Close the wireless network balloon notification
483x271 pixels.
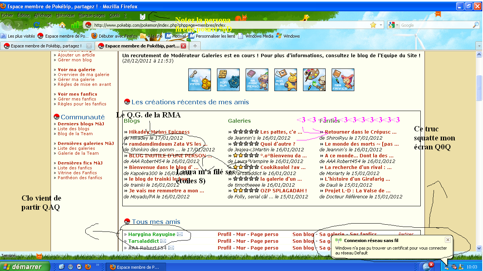448,240
